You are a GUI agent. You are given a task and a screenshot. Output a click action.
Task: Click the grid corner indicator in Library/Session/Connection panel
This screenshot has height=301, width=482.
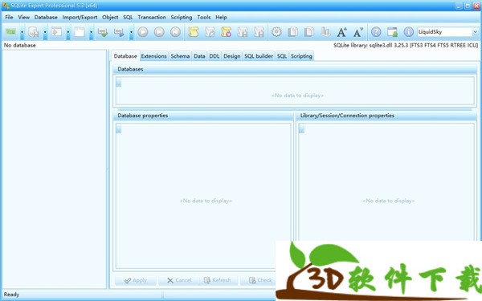301,128
